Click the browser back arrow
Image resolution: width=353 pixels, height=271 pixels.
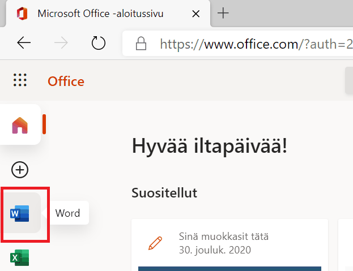[x=24, y=42]
